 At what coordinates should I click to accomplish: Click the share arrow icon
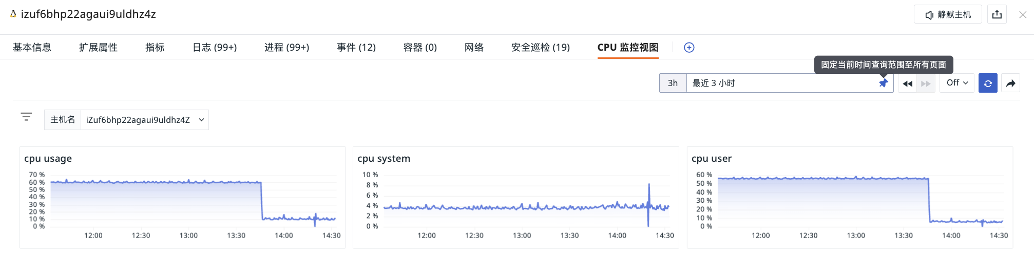[1010, 83]
